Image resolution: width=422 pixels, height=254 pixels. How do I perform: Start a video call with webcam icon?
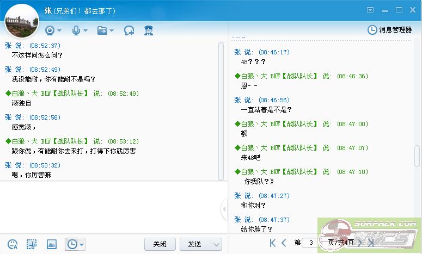(50, 30)
